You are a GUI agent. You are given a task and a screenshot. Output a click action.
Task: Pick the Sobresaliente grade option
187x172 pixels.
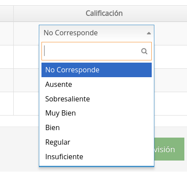pyautogui.click(x=97, y=99)
